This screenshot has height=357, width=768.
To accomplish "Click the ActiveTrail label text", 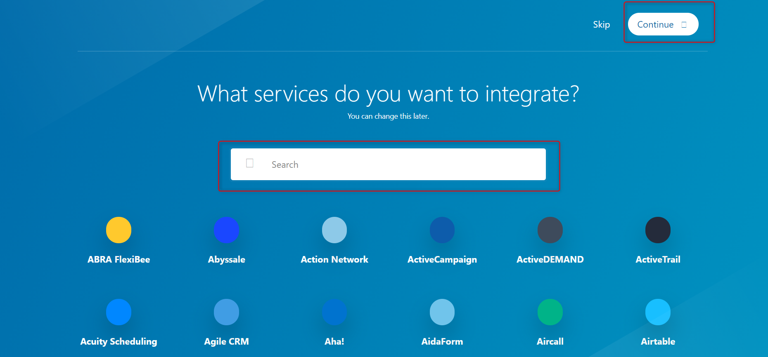I will tap(658, 260).
